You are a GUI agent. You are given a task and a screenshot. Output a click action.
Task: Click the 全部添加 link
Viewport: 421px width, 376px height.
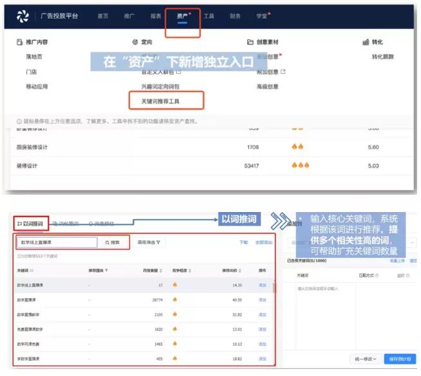(x=264, y=242)
